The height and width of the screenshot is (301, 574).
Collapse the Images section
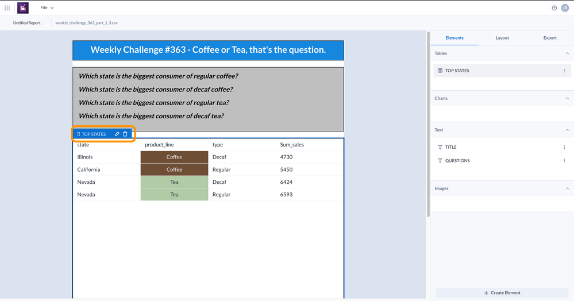click(x=567, y=188)
